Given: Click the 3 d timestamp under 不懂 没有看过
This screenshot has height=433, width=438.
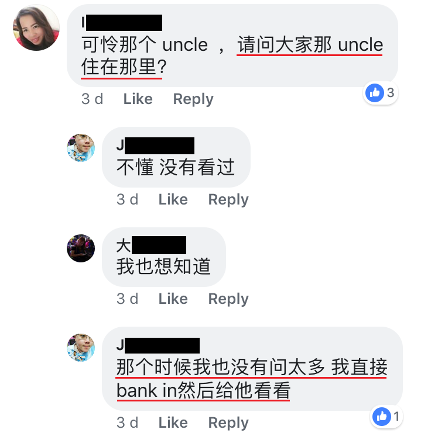Looking at the screenshot, I should [128, 199].
